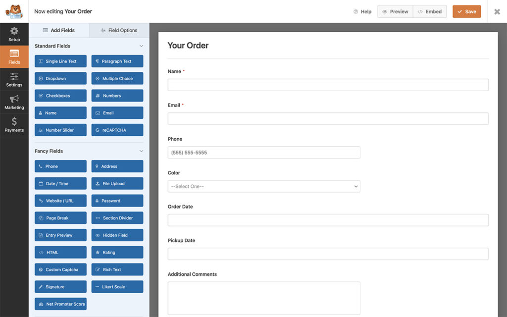Add a Rating field
The image size is (507, 317).
coord(117,252)
